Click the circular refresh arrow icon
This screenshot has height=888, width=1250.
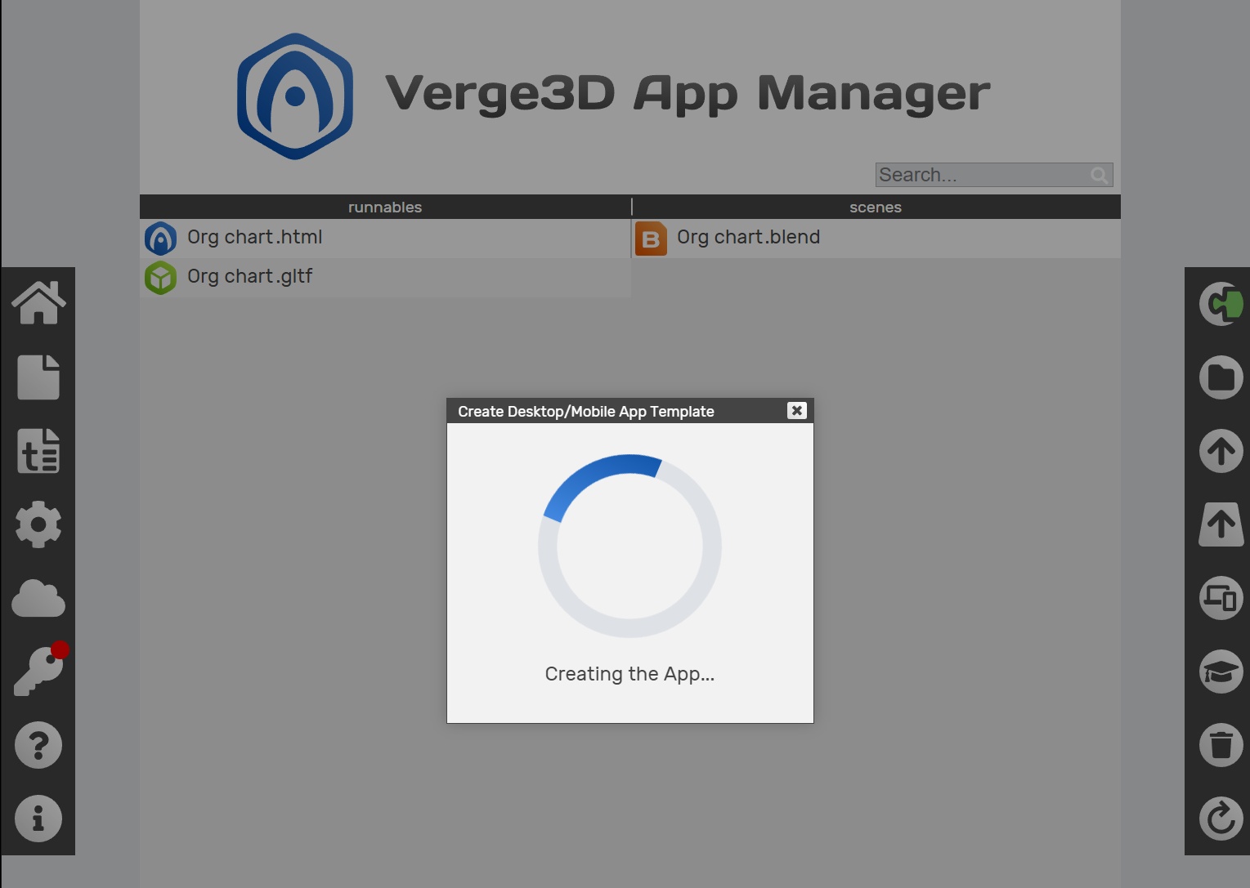(x=1221, y=819)
